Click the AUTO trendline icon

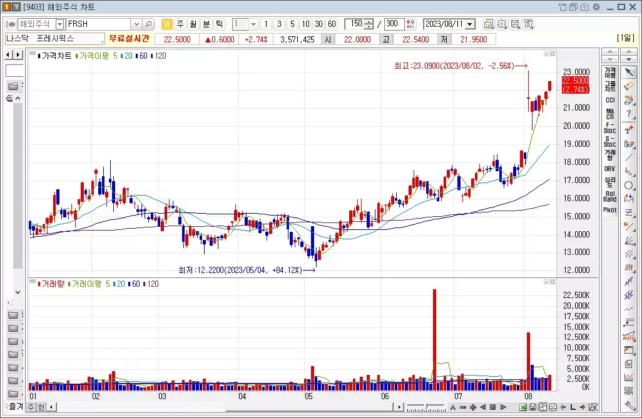pos(629,337)
